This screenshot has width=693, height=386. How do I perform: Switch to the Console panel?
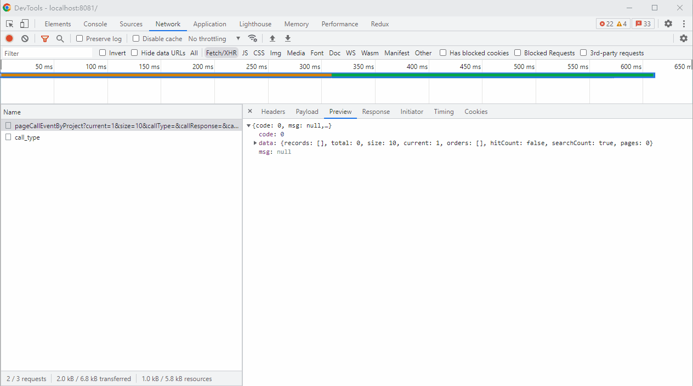click(x=95, y=24)
